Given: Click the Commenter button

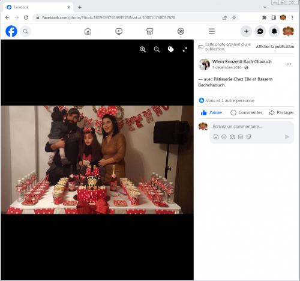Looking at the screenshot, I should 246,112.
